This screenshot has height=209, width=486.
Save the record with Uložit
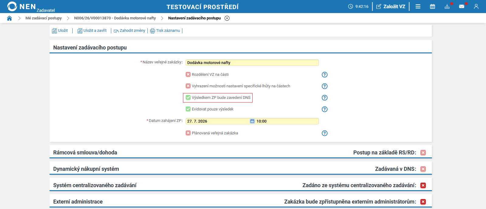pyautogui.click(x=60, y=31)
